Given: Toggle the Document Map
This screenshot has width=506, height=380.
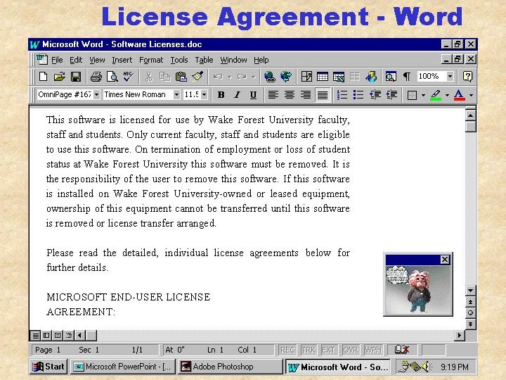Looking at the screenshot, I should point(391,77).
